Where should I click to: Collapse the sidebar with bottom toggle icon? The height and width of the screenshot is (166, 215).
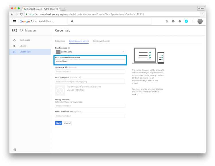coord(14,150)
